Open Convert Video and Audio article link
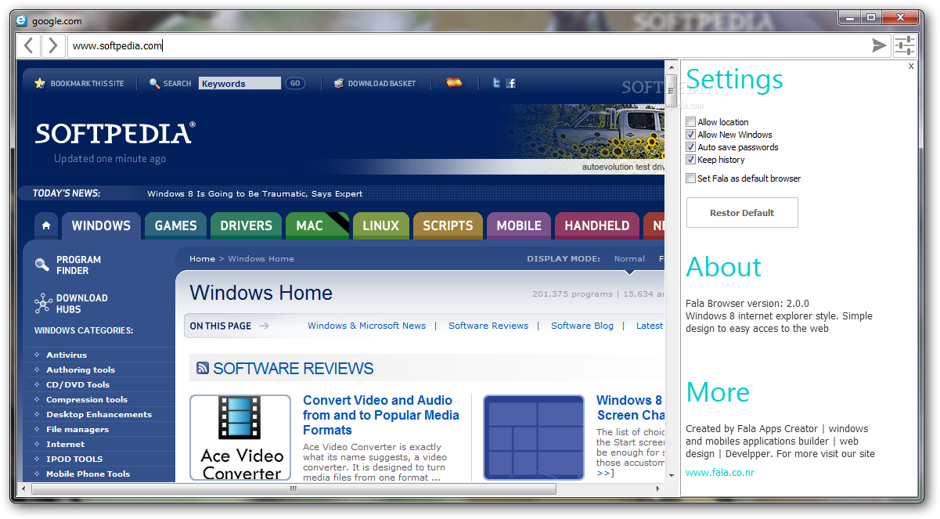 coord(381,415)
